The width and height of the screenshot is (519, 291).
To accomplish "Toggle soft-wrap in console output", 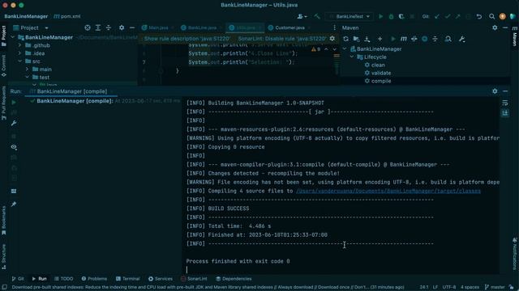I will [505, 103].
